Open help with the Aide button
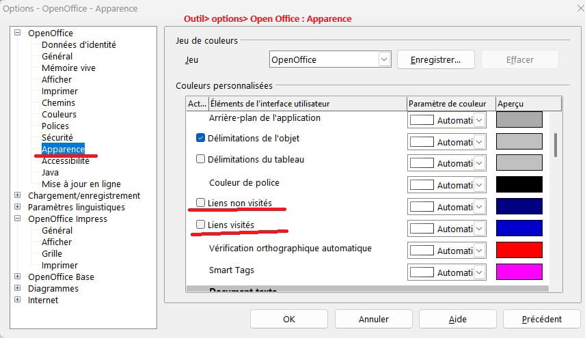Screen dimensions: 585x338 click(x=458, y=319)
